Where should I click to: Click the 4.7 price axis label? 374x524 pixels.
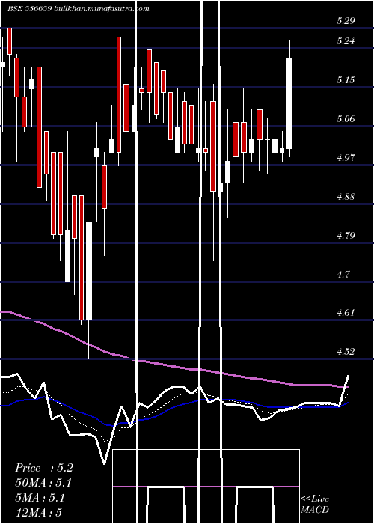tap(343, 275)
